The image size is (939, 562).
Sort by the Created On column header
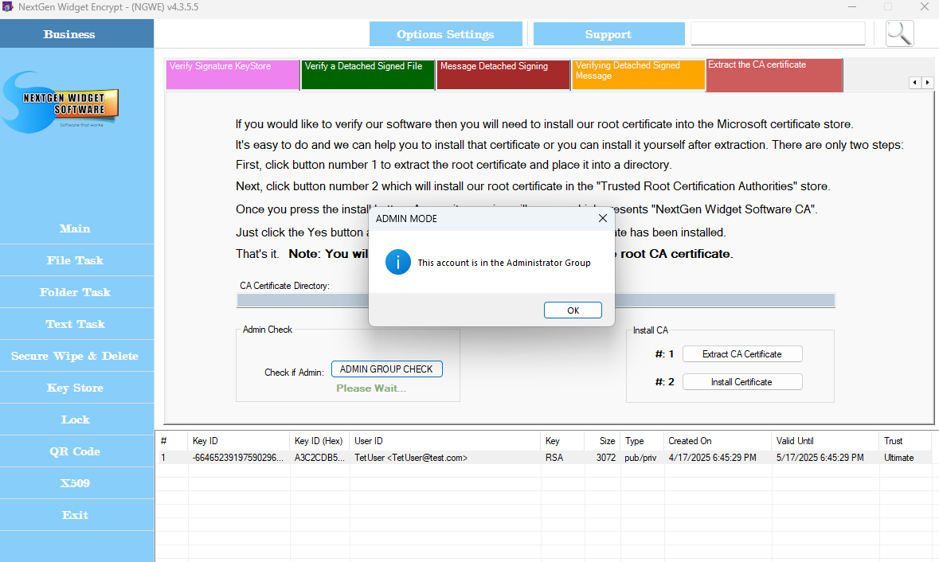point(718,441)
